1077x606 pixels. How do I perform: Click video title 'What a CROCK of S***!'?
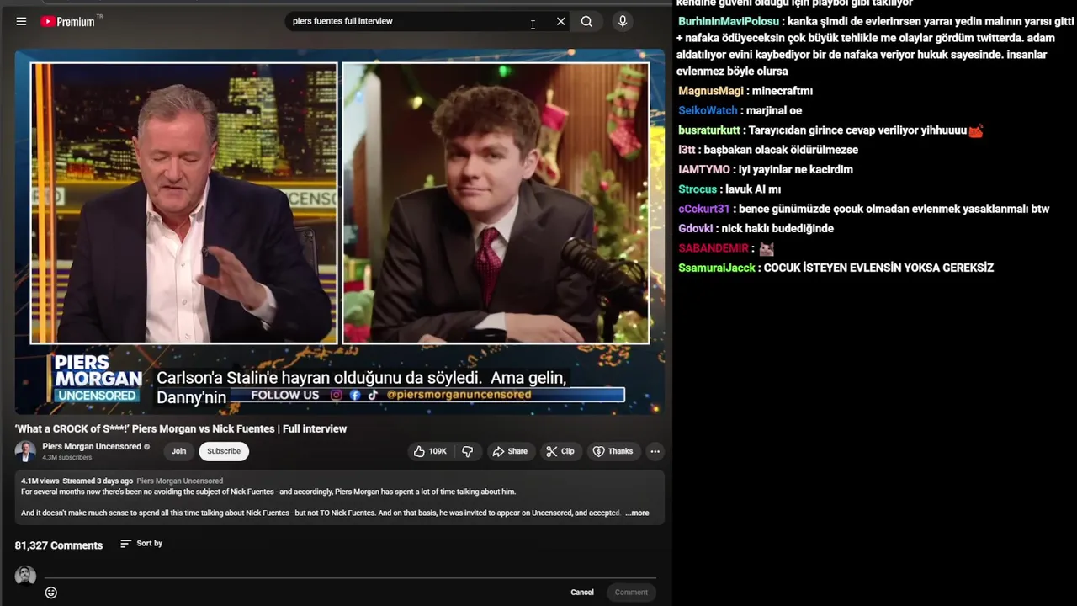[x=181, y=428]
